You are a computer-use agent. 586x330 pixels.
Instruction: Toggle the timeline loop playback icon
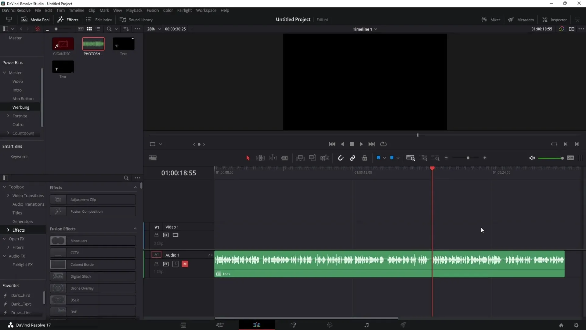383,144
